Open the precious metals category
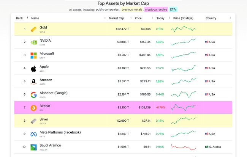Image resolution: width=247 pixels, height=157 pixels. (x=131, y=9)
